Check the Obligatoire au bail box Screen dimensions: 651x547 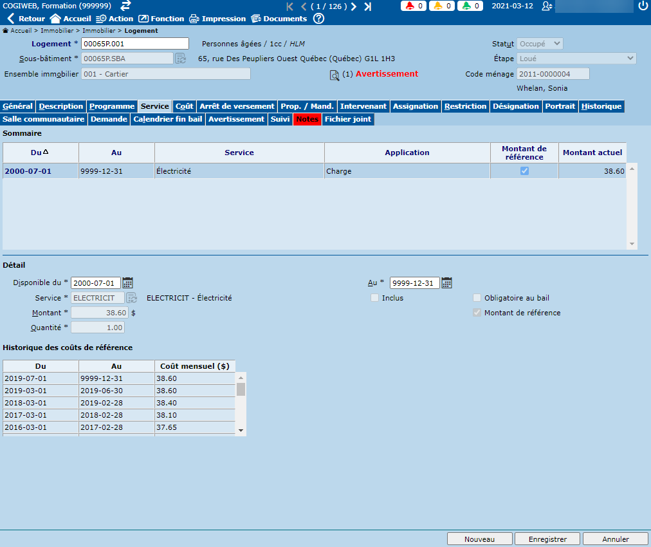click(x=477, y=298)
